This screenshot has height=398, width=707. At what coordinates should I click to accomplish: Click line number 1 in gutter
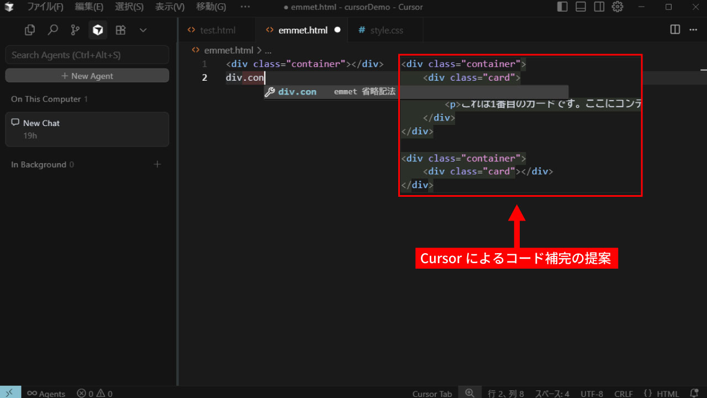[x=204, y=64]
